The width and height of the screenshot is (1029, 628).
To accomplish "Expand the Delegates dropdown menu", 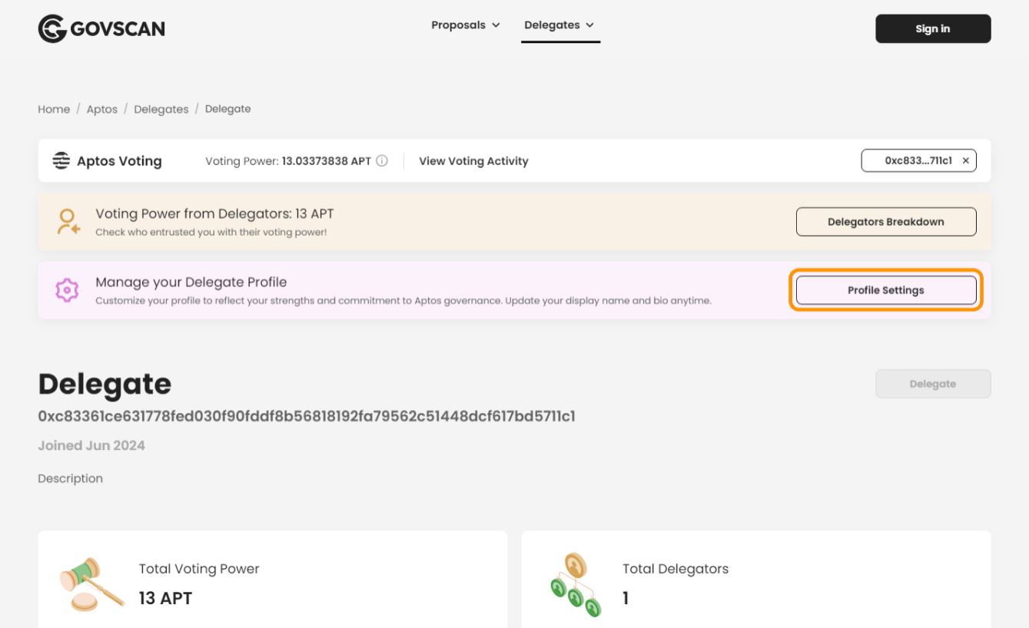I will click(559, 25).
